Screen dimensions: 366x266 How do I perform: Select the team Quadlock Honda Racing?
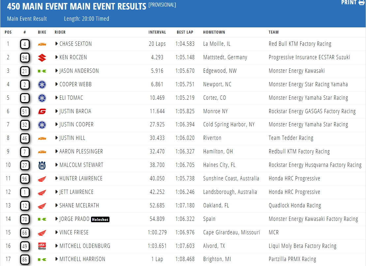[295, 205]
